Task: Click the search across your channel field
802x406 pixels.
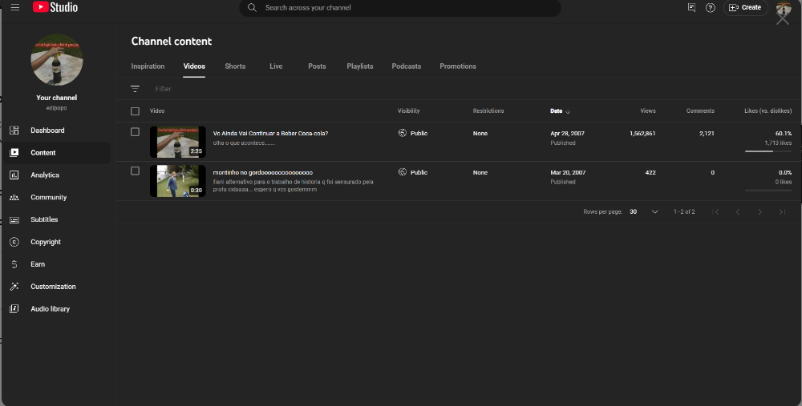Action: (x=401, y=8)
